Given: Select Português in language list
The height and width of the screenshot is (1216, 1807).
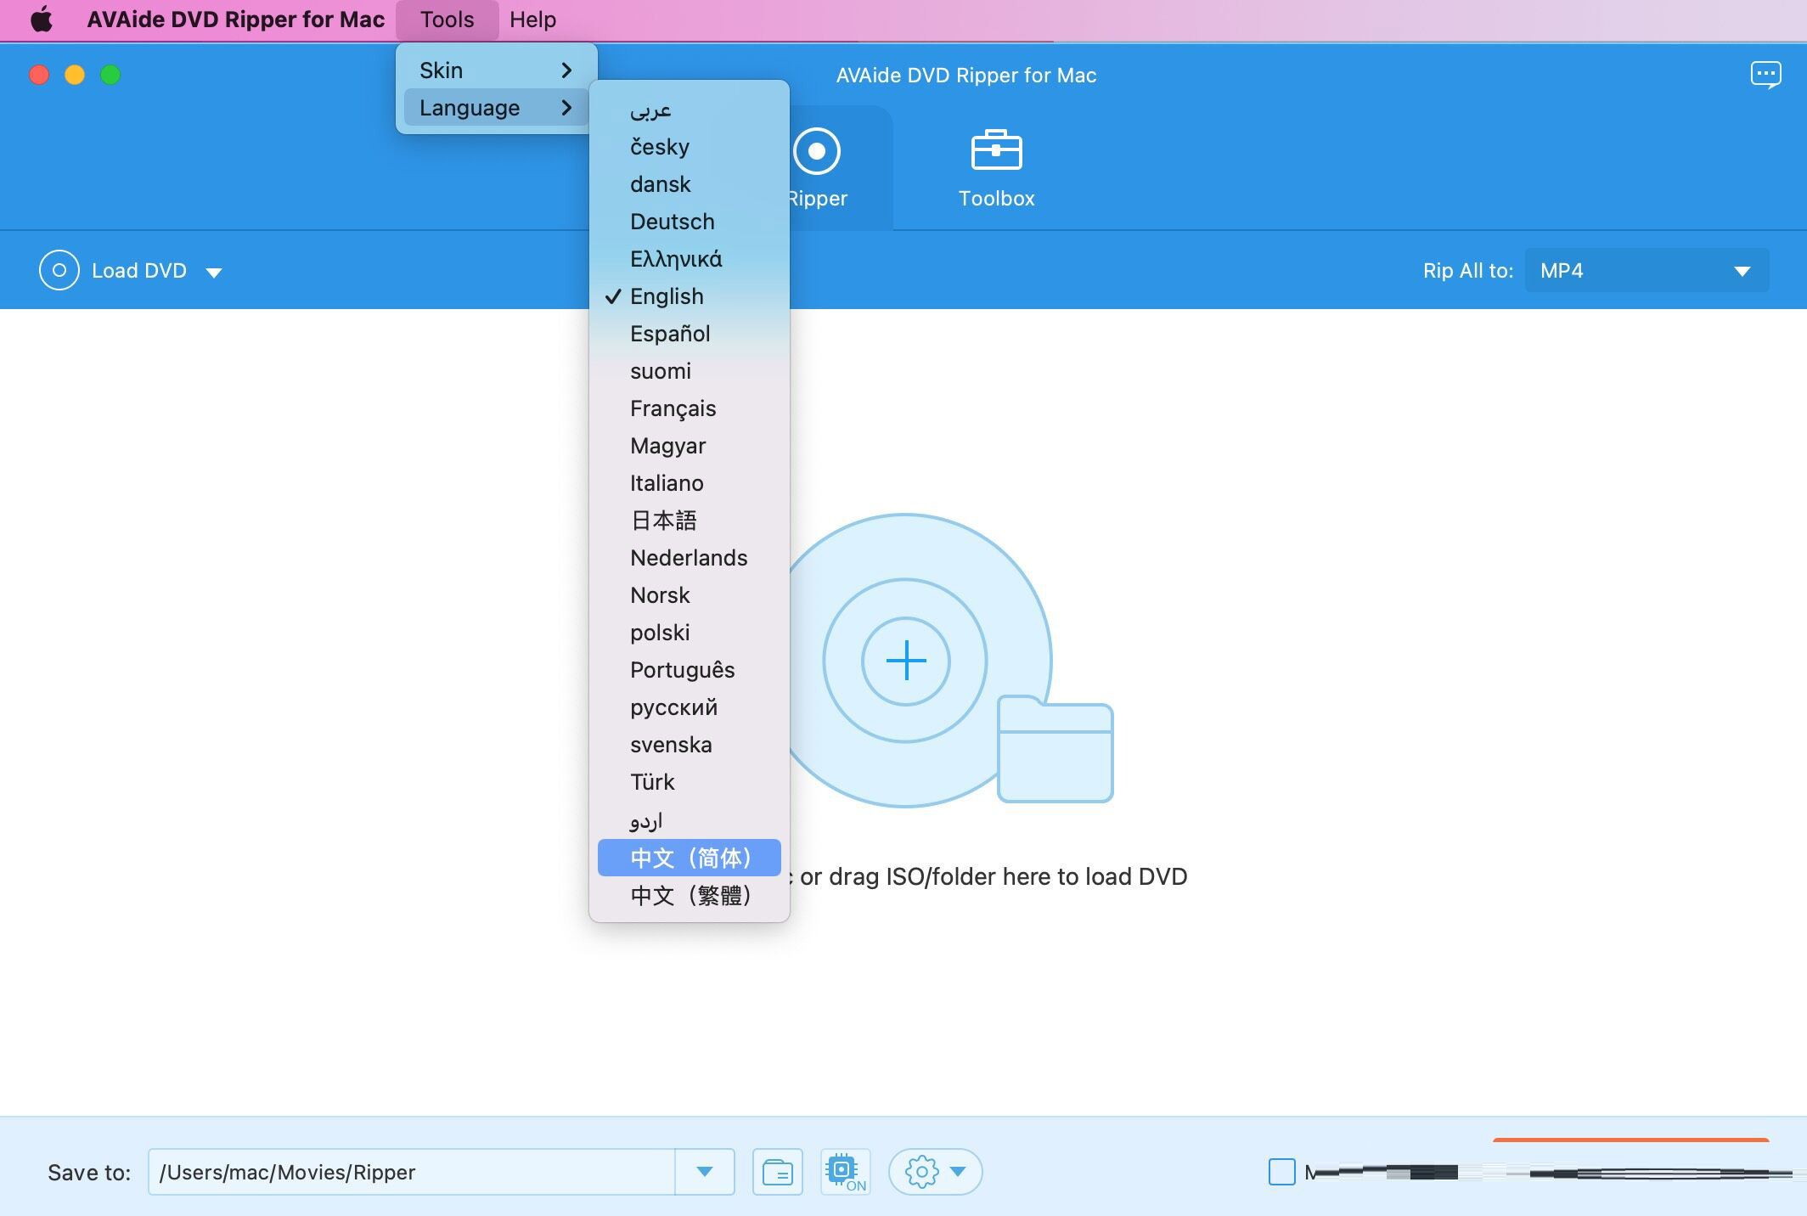Looking at the screenshot, I should pyautogui.click(x=690, y=670).
